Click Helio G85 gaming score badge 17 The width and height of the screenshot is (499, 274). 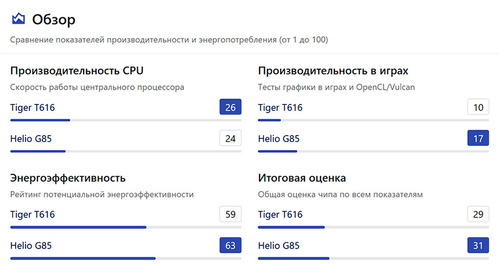478,138
